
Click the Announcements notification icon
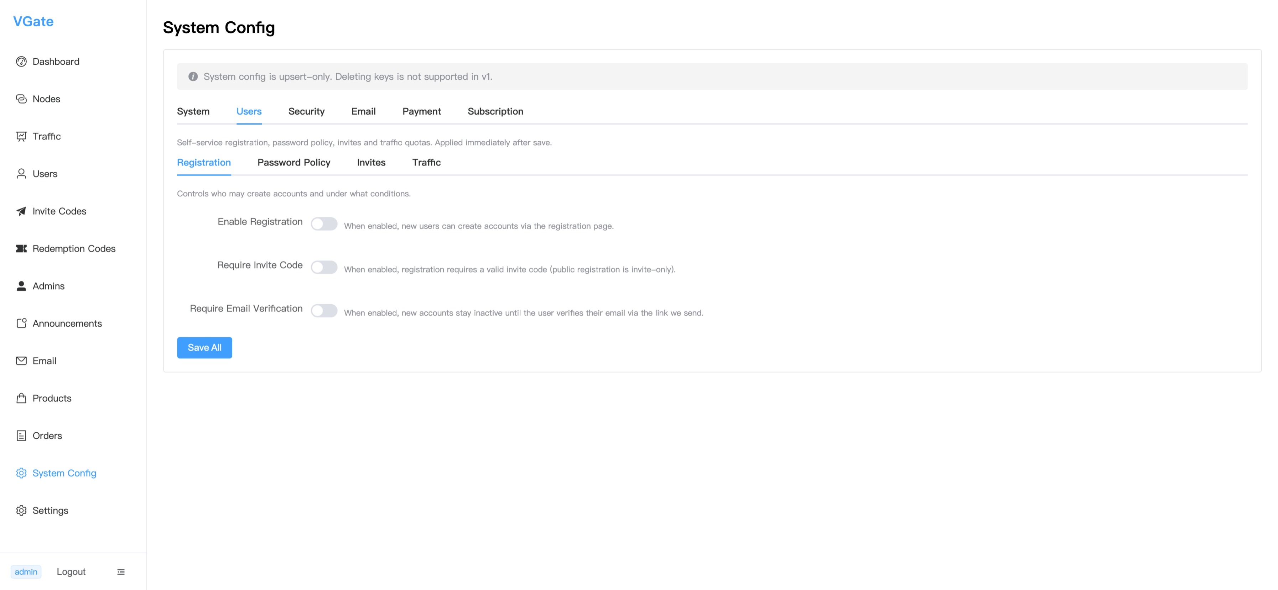(x=21, y=323)
